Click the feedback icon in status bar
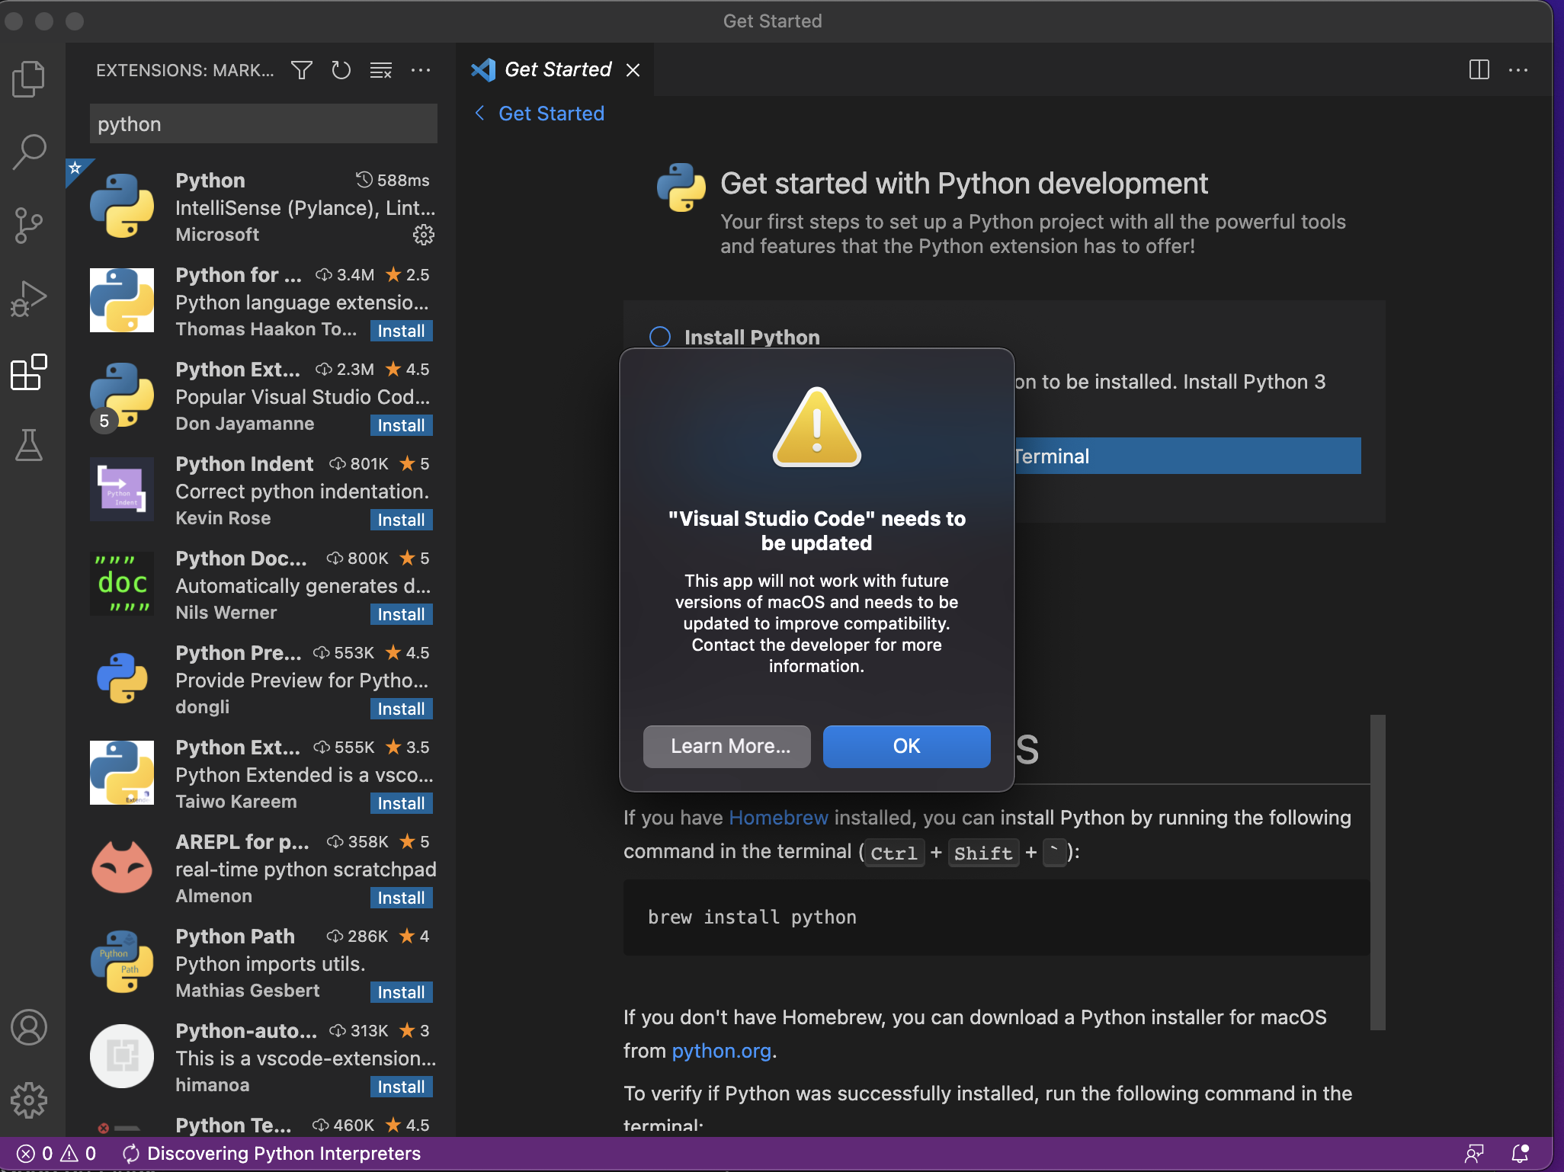This screenshot has height=1172, width=1564. pyautogui.click(x=1475, y=1154)
